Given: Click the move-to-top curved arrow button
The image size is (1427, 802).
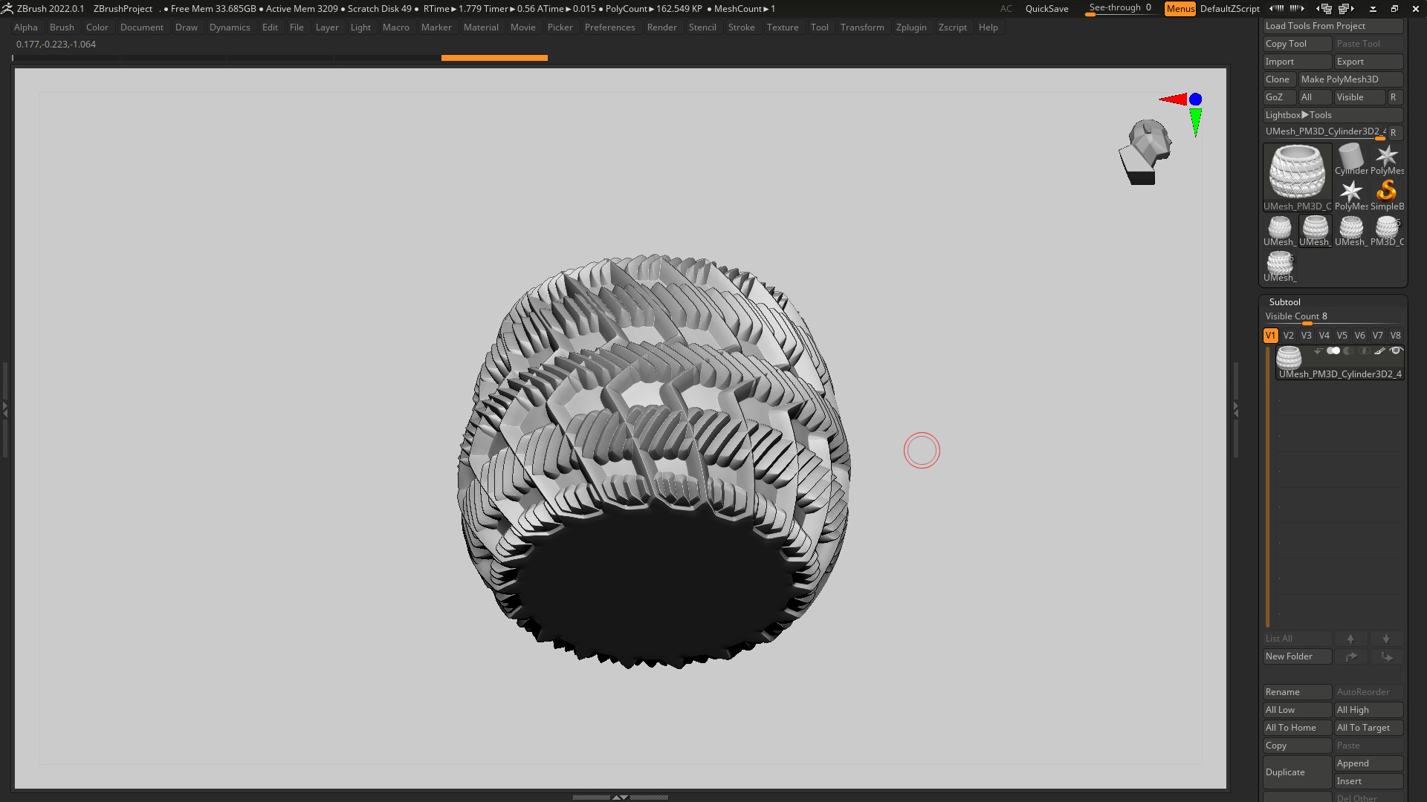Looking at the screenshot, I should pyautogui.click(x=1350, y=656).
